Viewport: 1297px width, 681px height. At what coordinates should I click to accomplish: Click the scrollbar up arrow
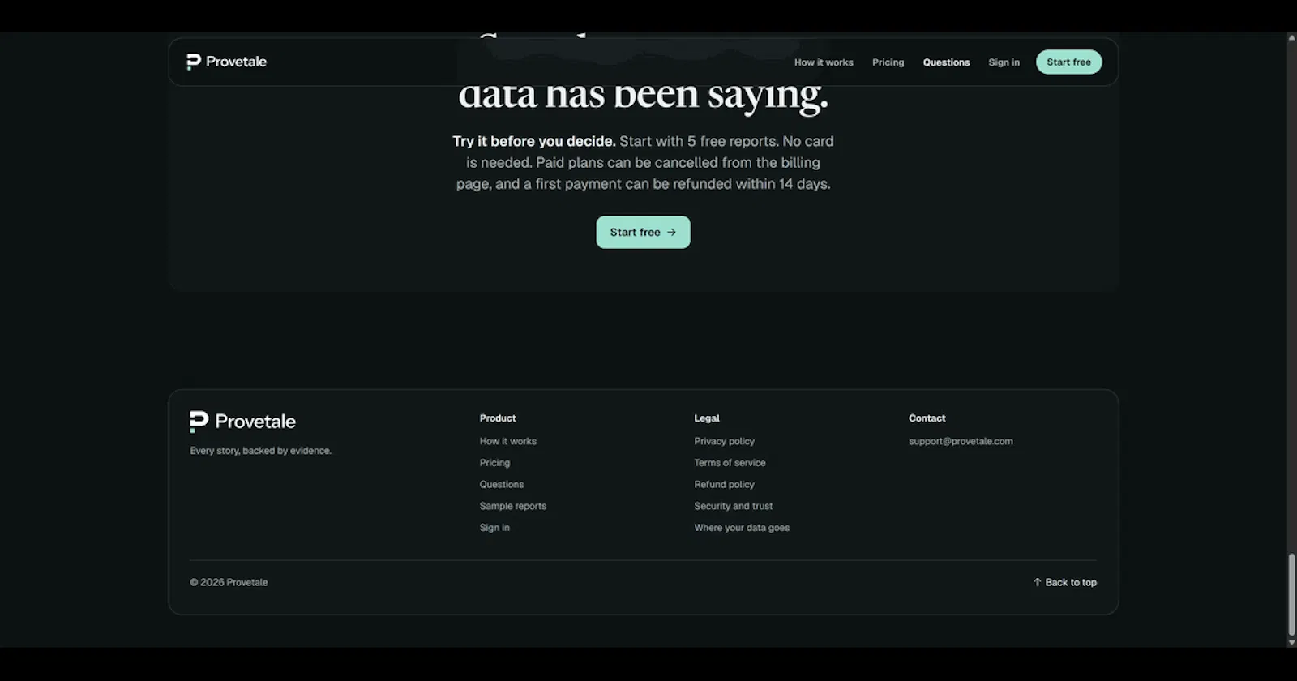click(x=1291, y=37)
